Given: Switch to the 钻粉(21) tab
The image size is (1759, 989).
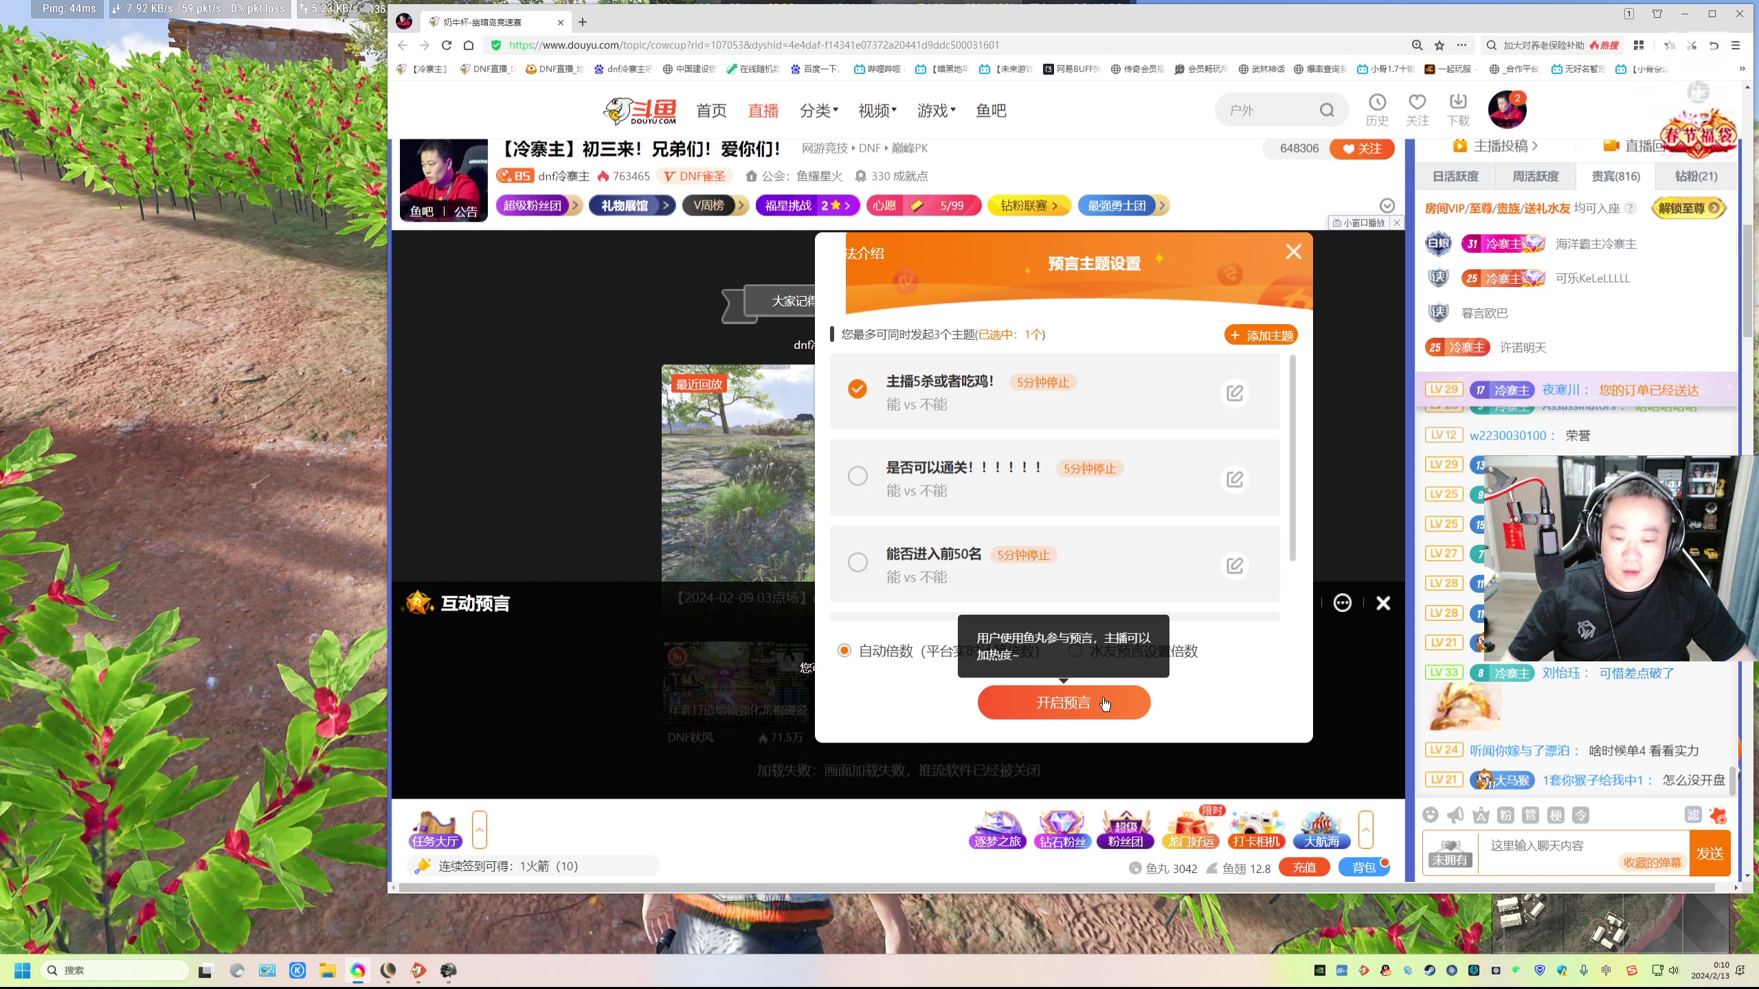Looking at the screenshot, I should [1696, 177].
